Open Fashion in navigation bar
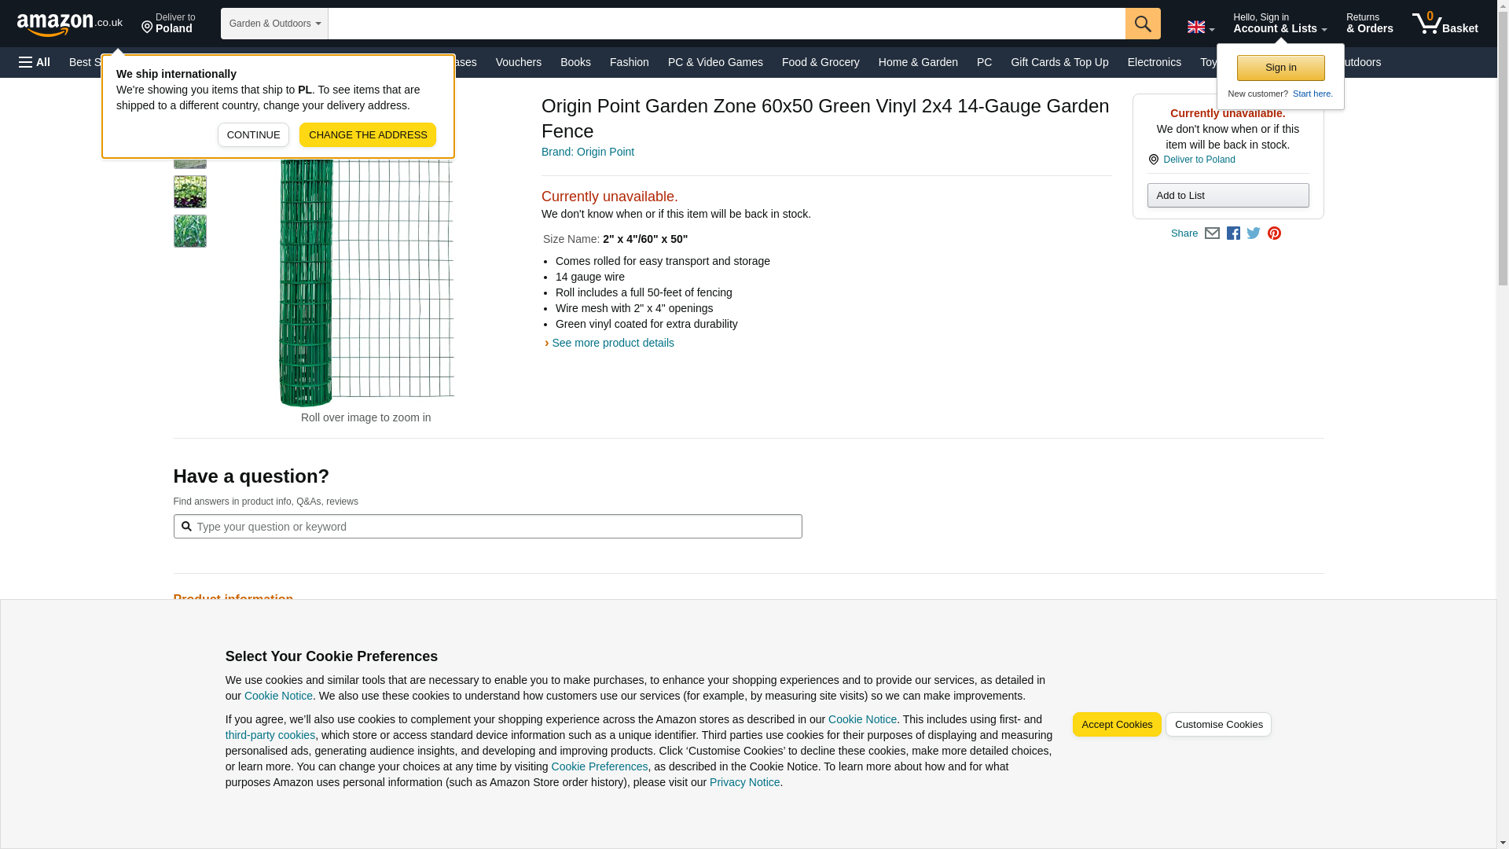Viewport: 1509px width, 849px height. [x=629, y=62]
